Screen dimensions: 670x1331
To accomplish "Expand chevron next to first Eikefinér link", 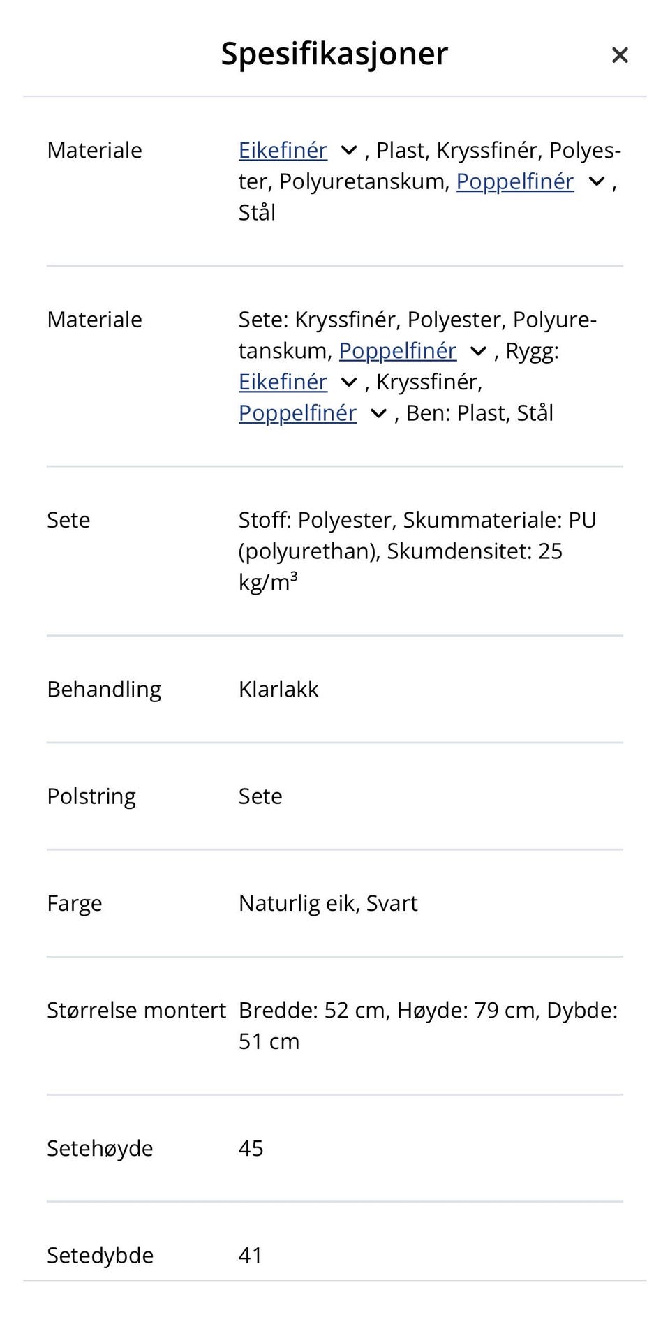I will pos(349,151).
